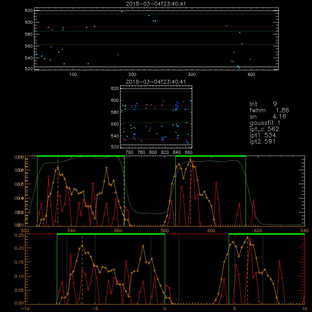
Task: Click x-axis label 520 on third profile plot
Action: coord(25,231)
